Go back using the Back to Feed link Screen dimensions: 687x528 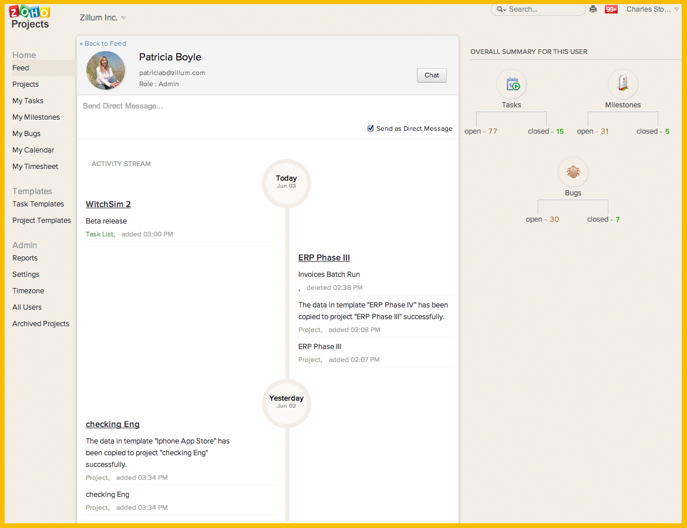coord(103,43)
